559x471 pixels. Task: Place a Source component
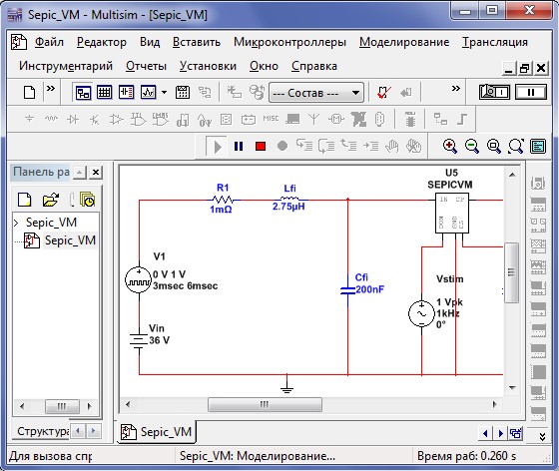29,119
